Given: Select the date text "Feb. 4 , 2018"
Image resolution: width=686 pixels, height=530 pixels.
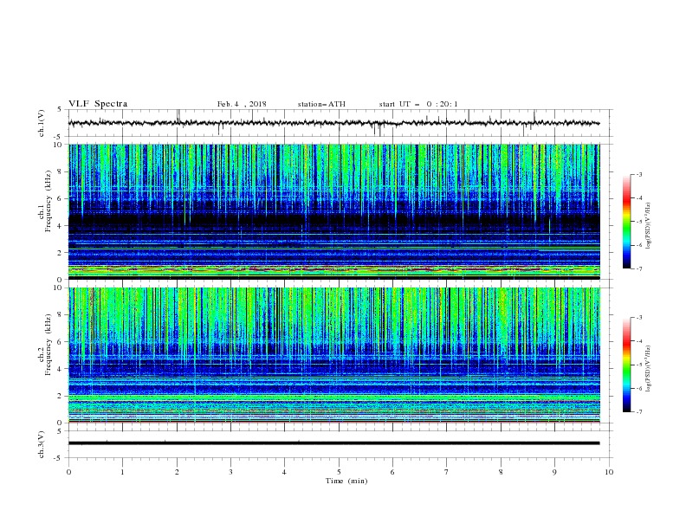Looking at the screenshot, I should (x=242, y=104).
